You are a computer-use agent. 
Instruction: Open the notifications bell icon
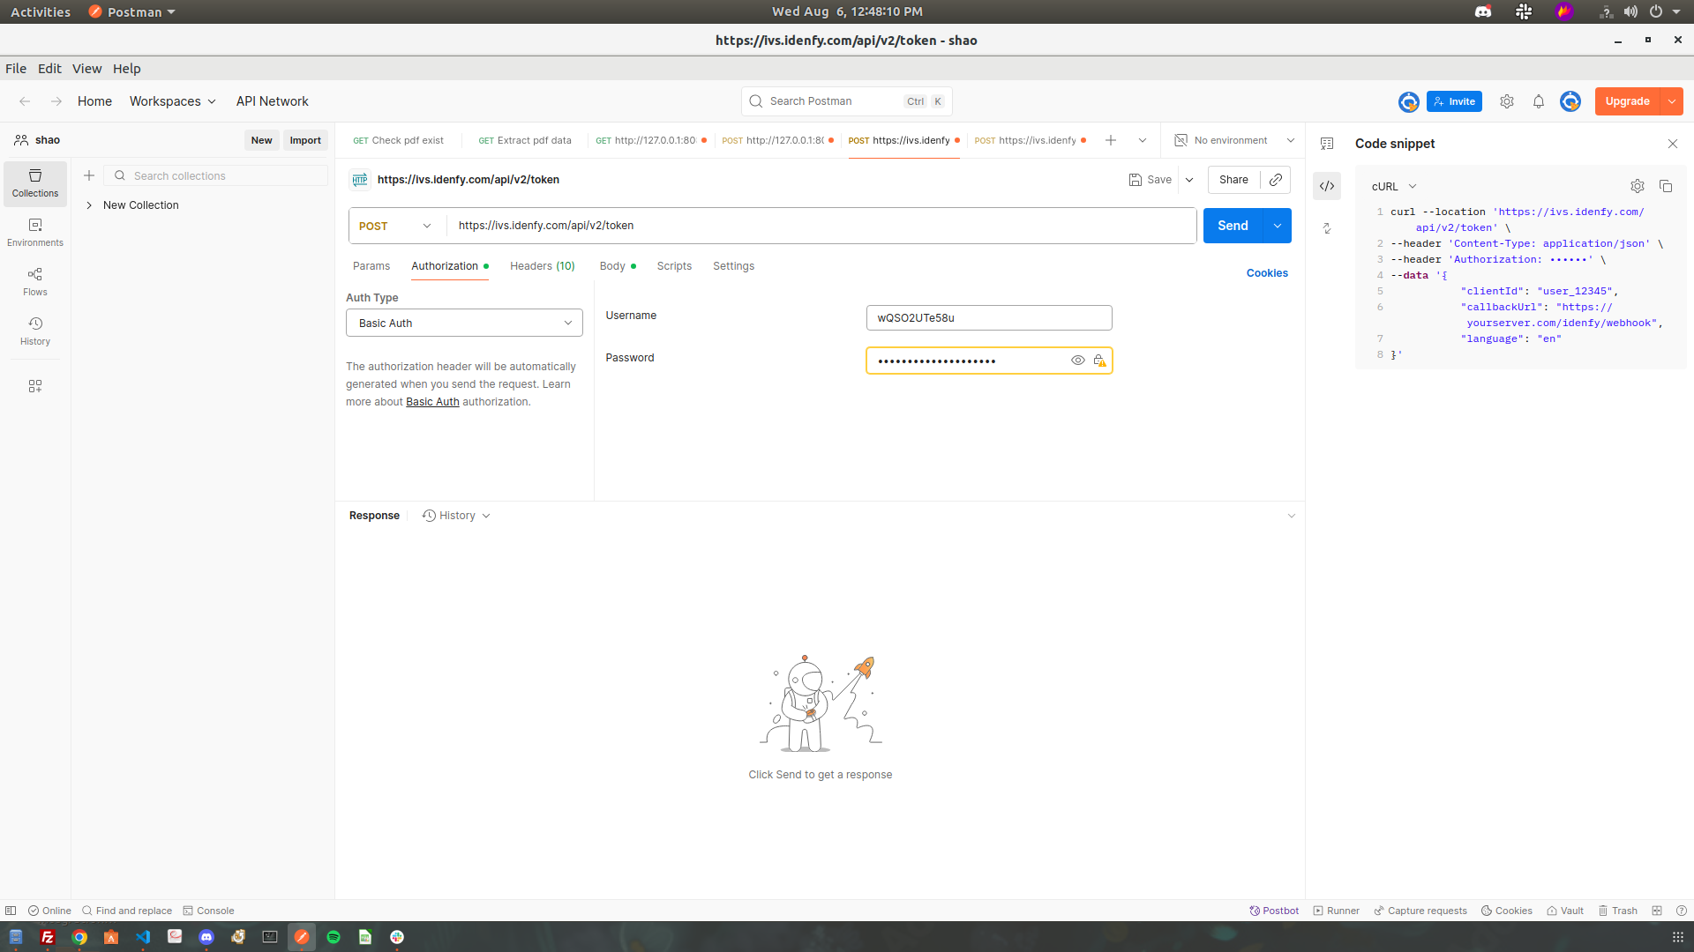click(x=1539, y=101)
